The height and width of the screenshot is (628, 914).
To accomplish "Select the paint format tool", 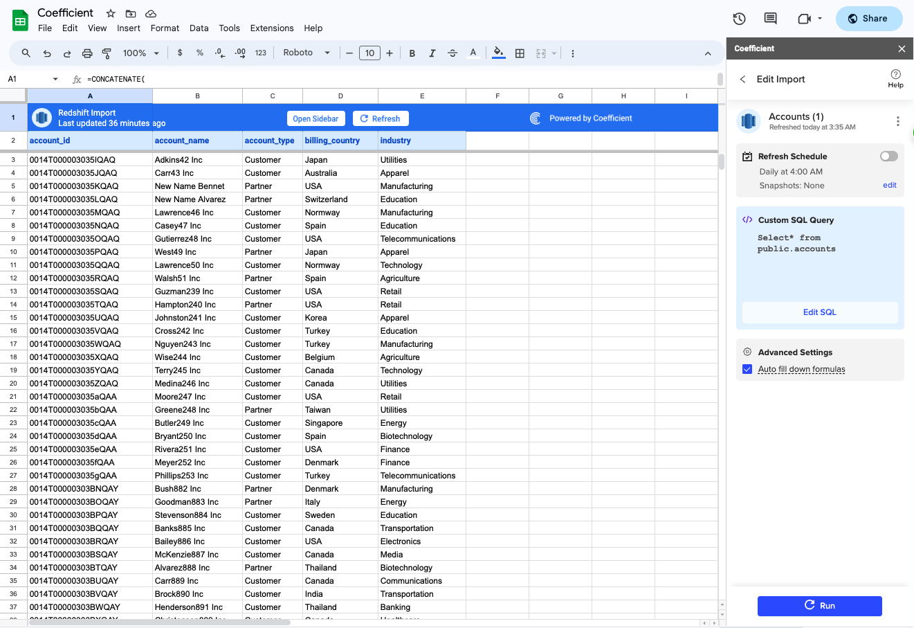I will [x=107, y=53].
